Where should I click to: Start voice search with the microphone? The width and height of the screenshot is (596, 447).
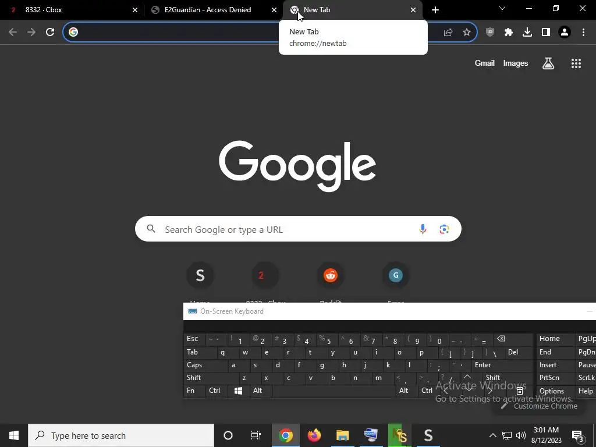click(423, 229)
